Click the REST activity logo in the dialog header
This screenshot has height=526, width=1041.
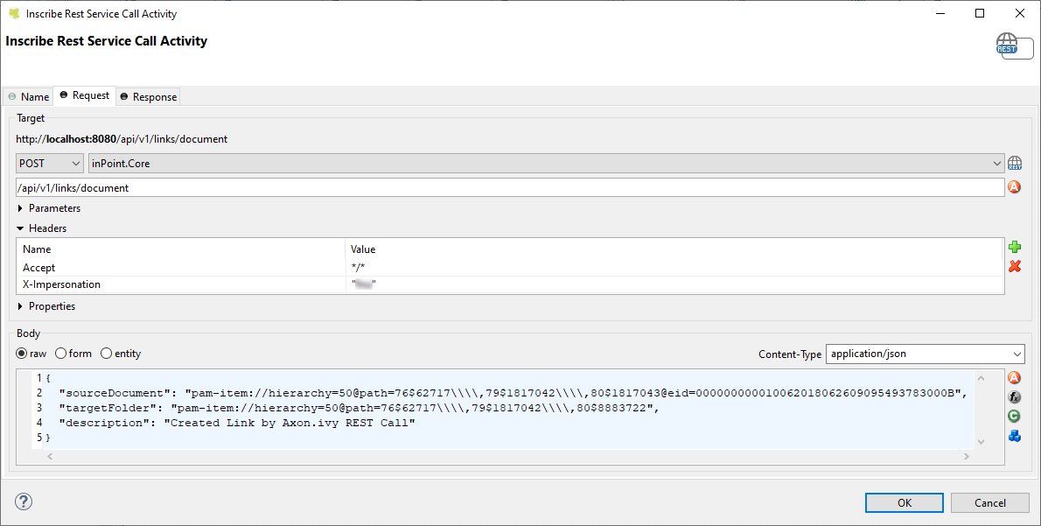(1015, 46)
